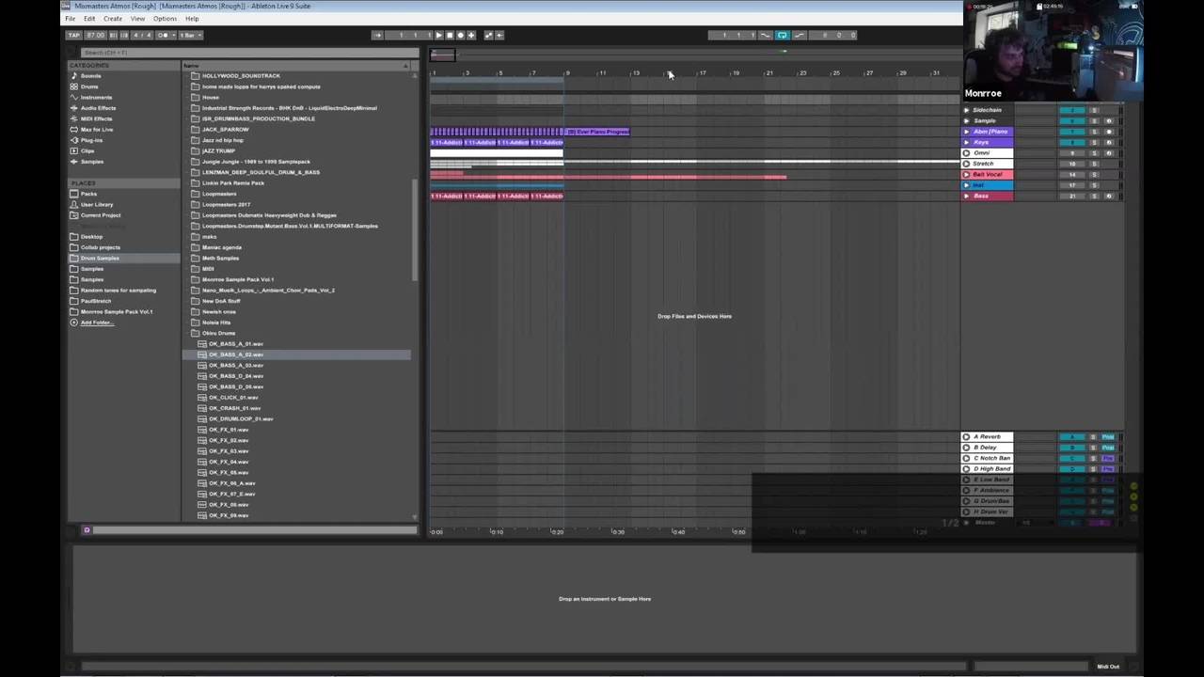The height and width of the screenshot is (677, 1204).
Task: Click the Automation Arm button
Action: pyautogui.click(x=488, y=35)
